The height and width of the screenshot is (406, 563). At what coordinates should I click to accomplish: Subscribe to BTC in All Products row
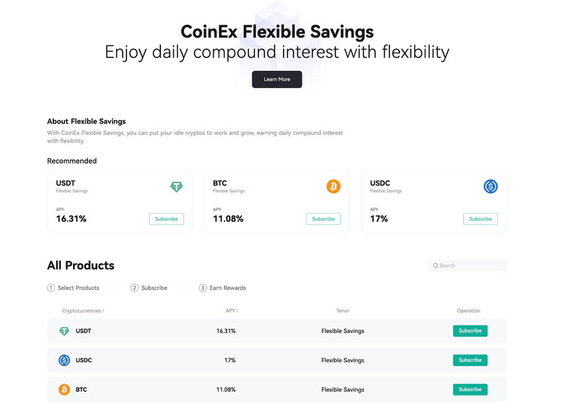pyautogui.click(x=470, y=389)
